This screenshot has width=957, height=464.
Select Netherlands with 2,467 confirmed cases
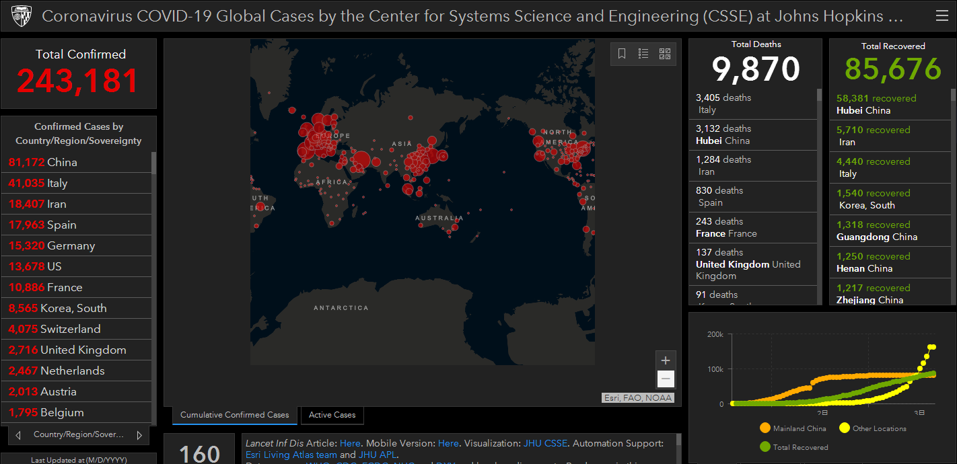coord(77,371)
